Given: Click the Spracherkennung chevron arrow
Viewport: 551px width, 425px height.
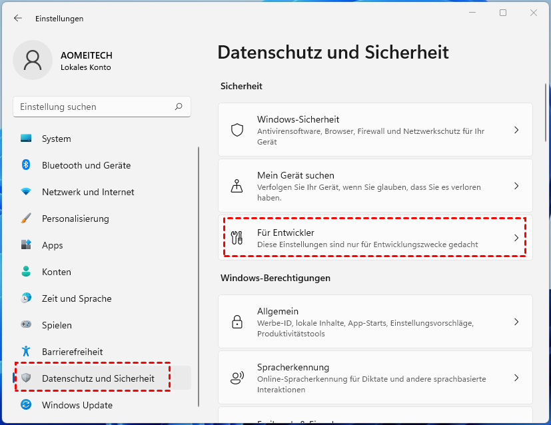Looking at the screenshot, I should tap(516, 378).
